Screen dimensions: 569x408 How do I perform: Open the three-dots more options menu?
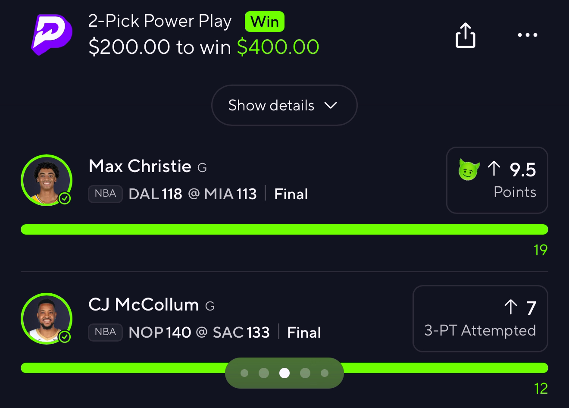tap(528, 35)
